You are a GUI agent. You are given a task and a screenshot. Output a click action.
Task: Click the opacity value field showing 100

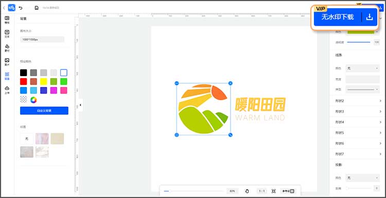pyautogui.click(x=377, y=42)
